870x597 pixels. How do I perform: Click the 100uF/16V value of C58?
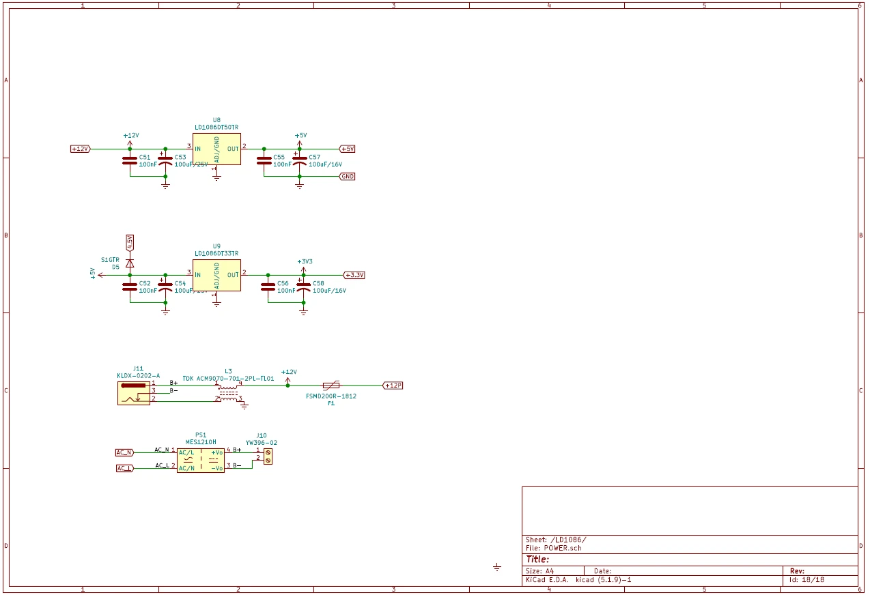pos(330,291)
